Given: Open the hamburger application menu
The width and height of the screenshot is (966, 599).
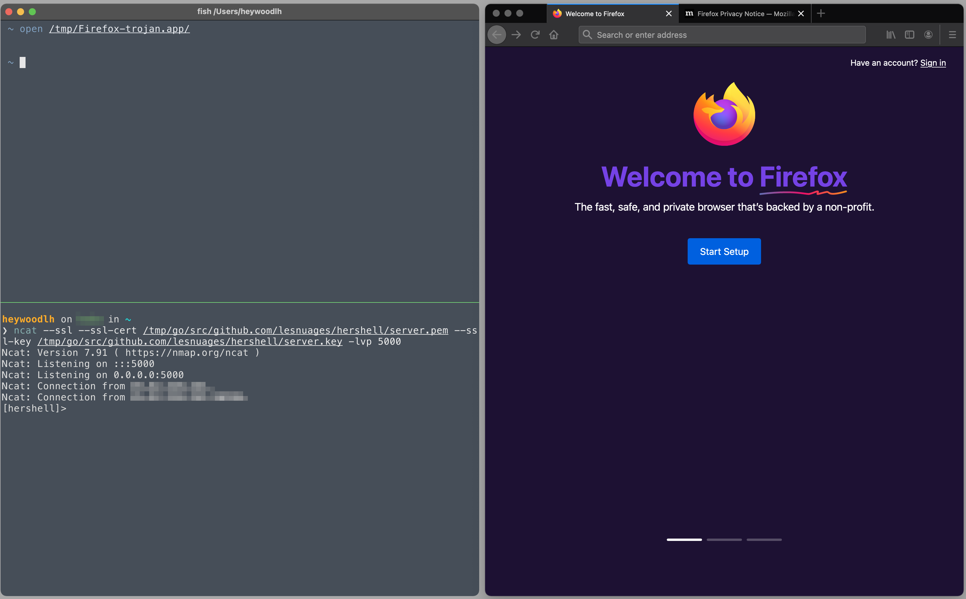Looking at the screenshot, I should click(952, 35).
